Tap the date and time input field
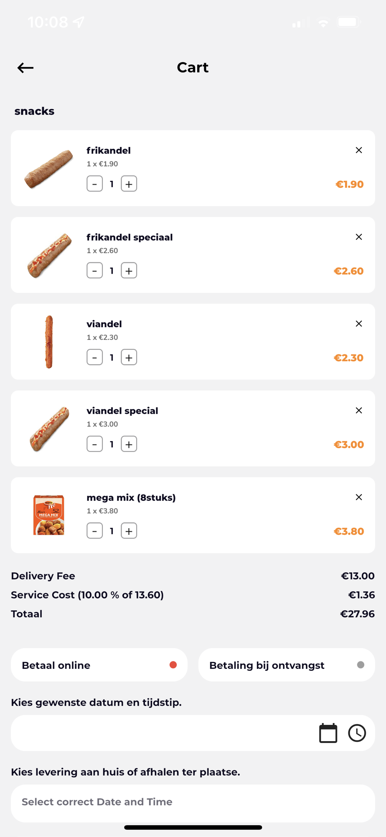386x837 pixels. tap(163, 733)
